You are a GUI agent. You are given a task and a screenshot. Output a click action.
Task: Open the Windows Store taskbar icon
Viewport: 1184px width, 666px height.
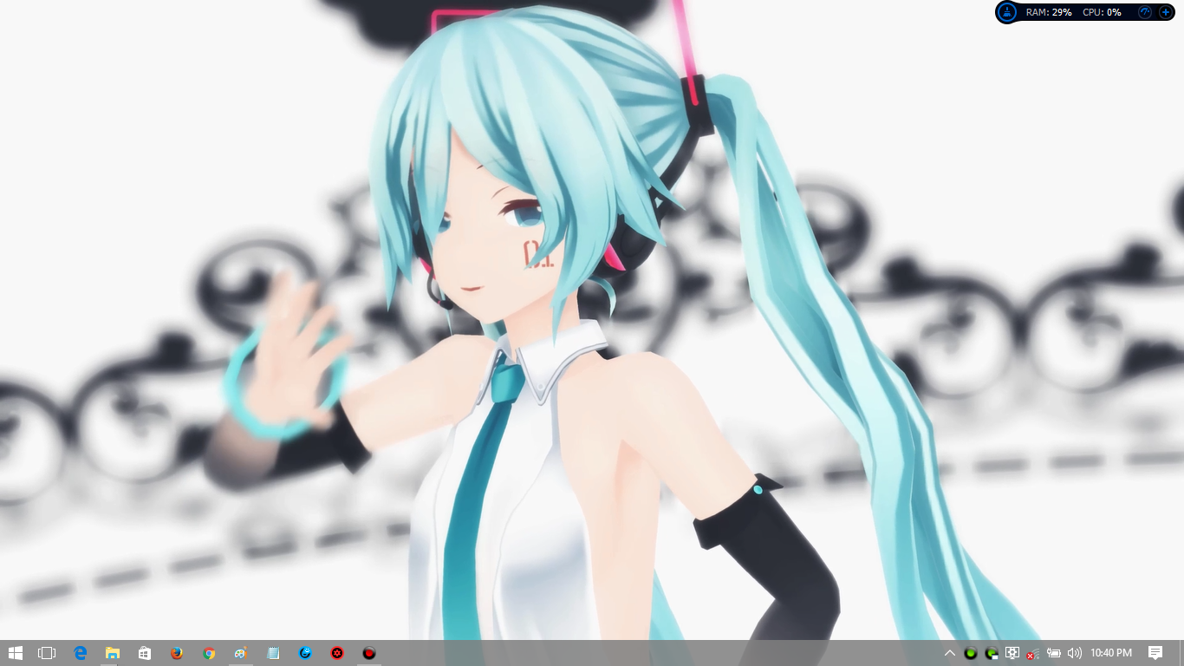tap(145, 653)
